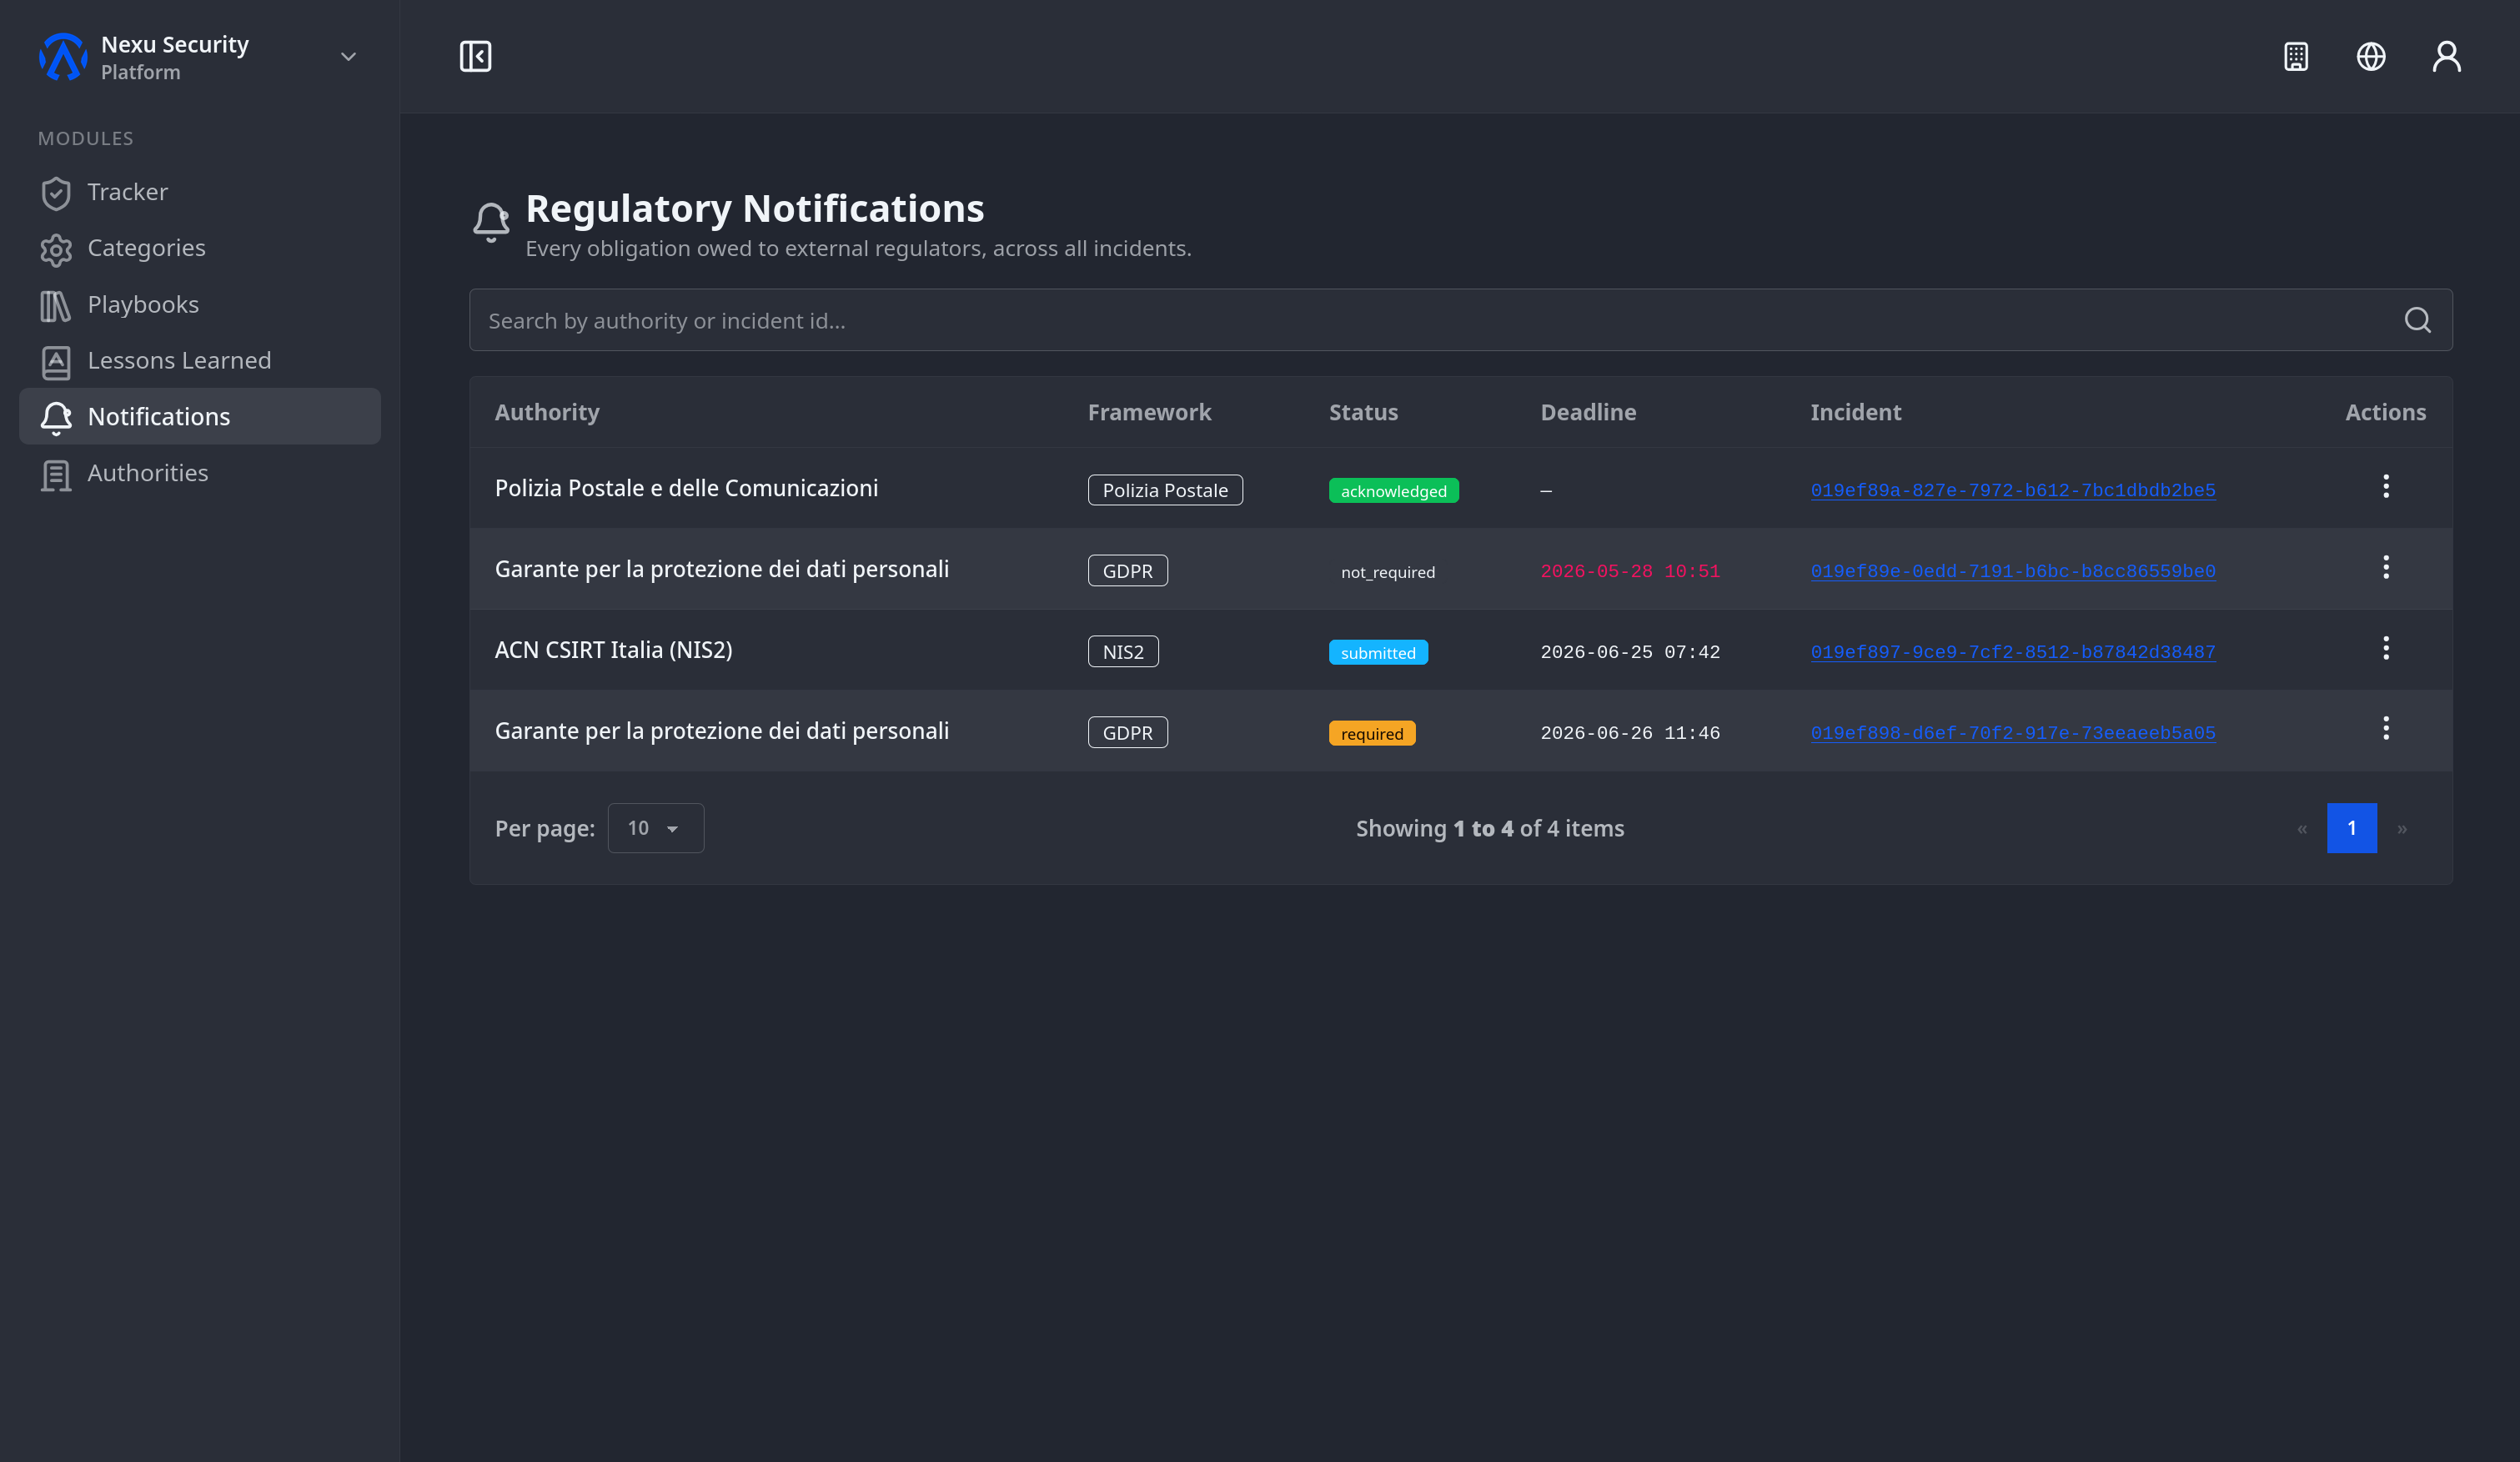Open the organization building icon
2520x1462 pixels.
click(x=2296, y=56)
